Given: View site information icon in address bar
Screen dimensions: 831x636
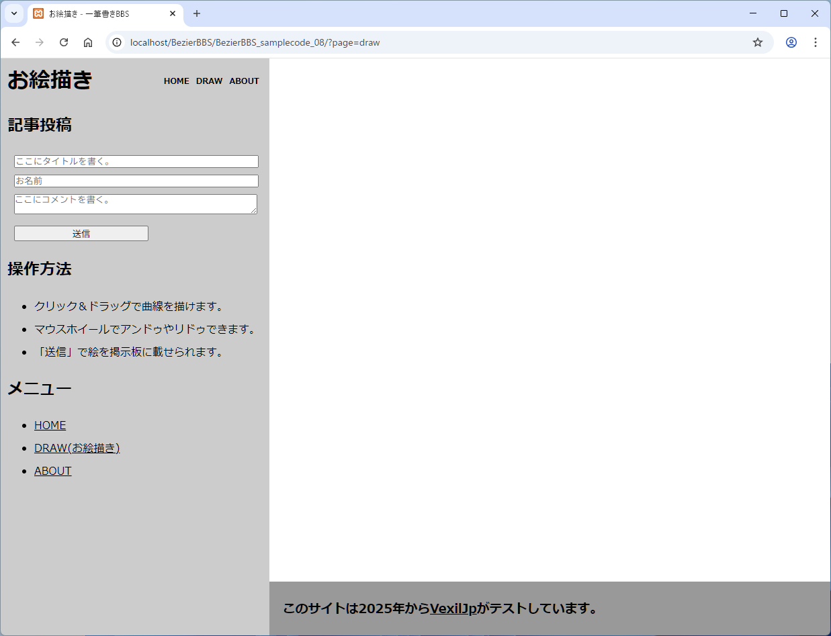Looking at the screenshot, I should tap(117, 42).
